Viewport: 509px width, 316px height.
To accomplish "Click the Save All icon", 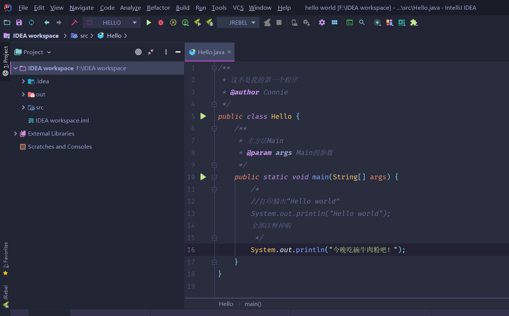I will point(19,23).
